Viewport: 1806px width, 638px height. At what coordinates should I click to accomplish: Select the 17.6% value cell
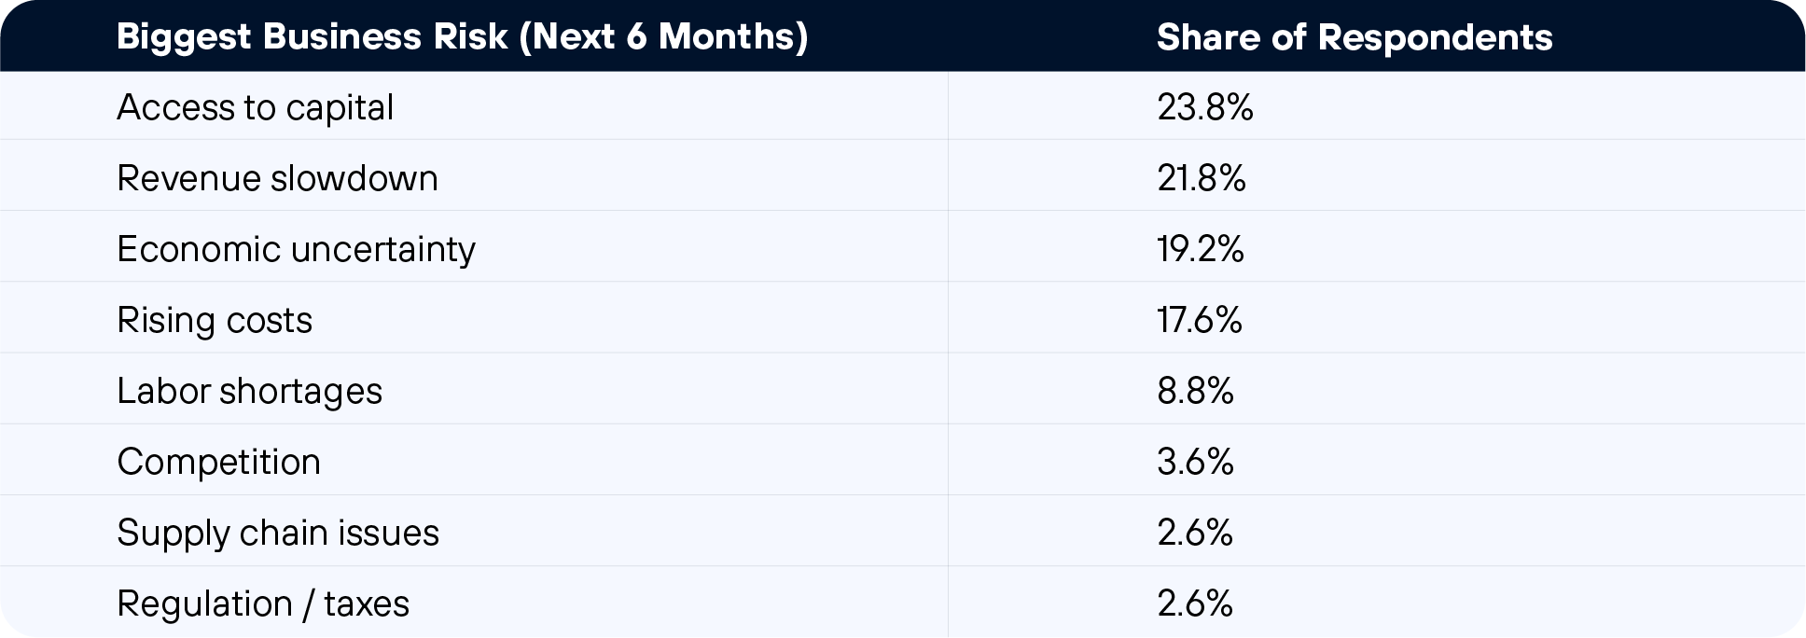1199,320
